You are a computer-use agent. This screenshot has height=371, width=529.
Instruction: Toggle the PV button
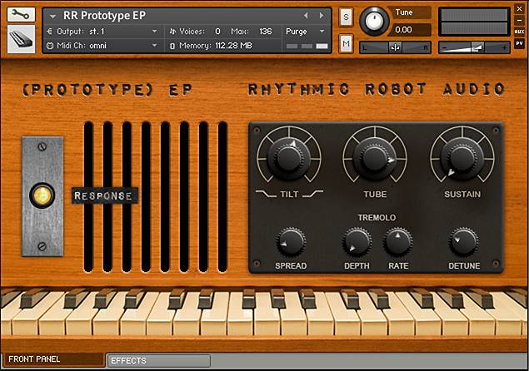tap(519, 43)
